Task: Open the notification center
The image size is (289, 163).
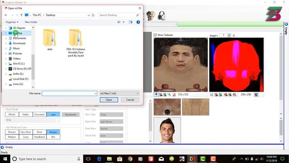Action: click(x=282, y=159)
